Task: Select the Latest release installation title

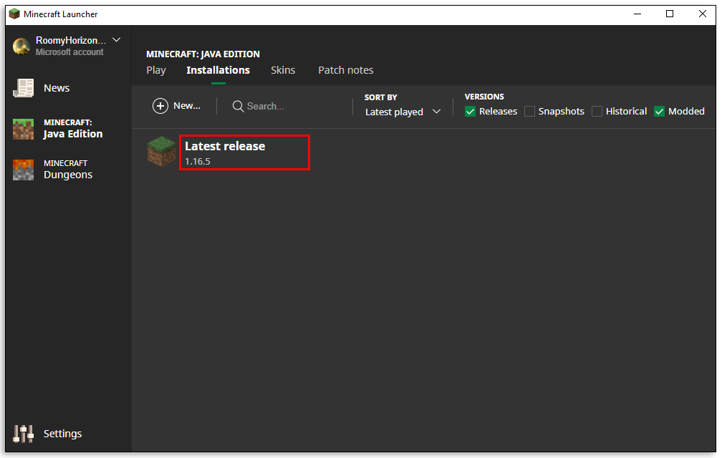Action: (225, 146)
